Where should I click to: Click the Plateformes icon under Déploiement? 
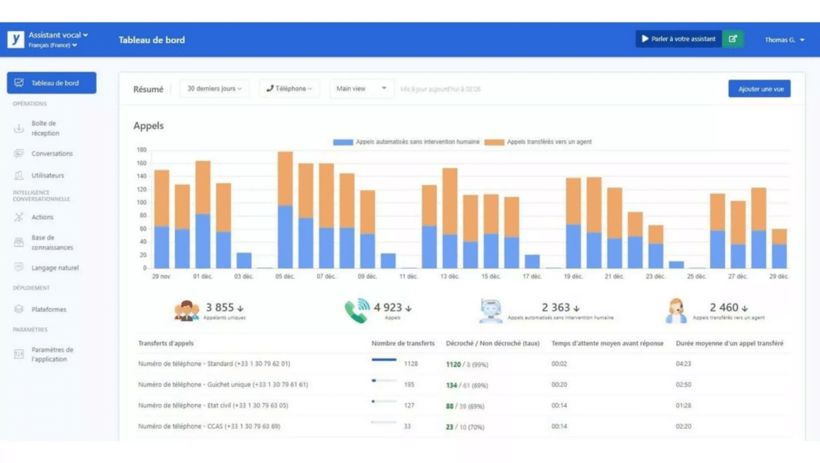[x=19, y=309]
